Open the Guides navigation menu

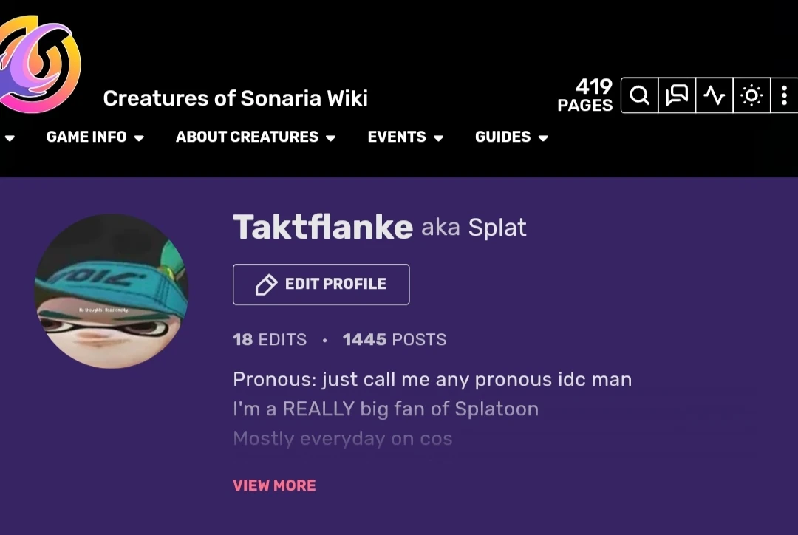(511, 137)
